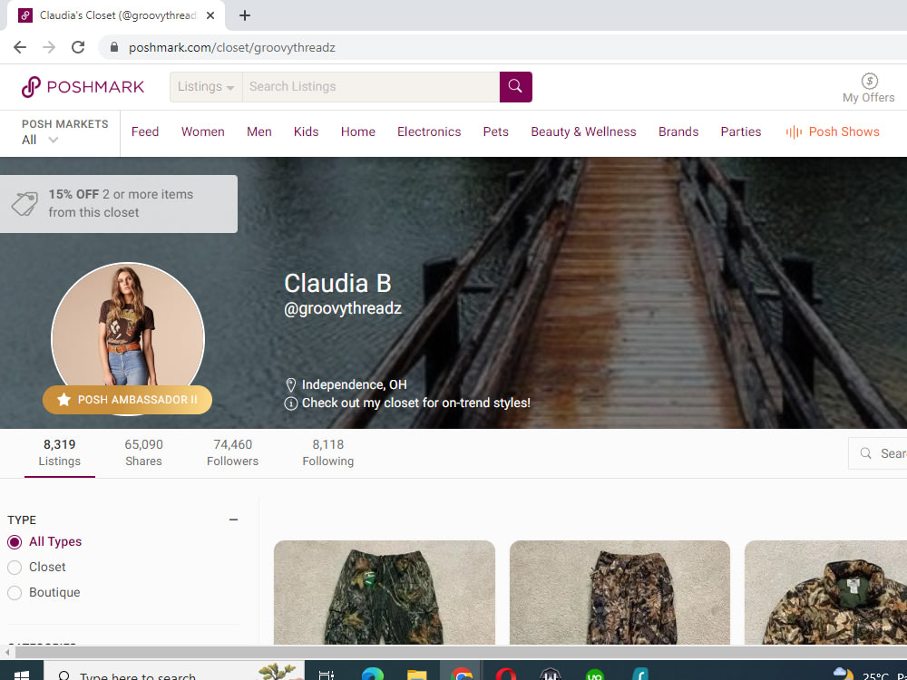The height and width of the screenshot is (680, 907).
Task: Click the info icon beside closet description
Action: point(291,403)
